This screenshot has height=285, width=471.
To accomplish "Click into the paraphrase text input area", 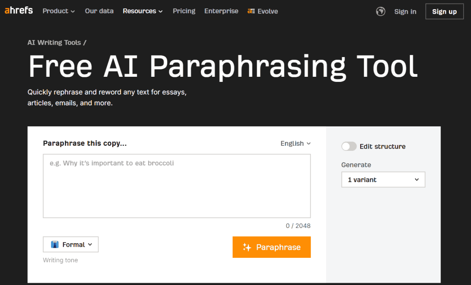I will click(x=177, y=186).
